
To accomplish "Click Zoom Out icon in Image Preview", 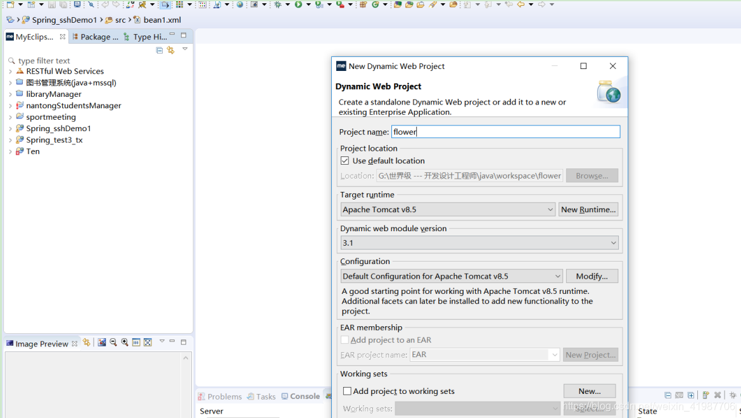I will (x=113, y=343).
